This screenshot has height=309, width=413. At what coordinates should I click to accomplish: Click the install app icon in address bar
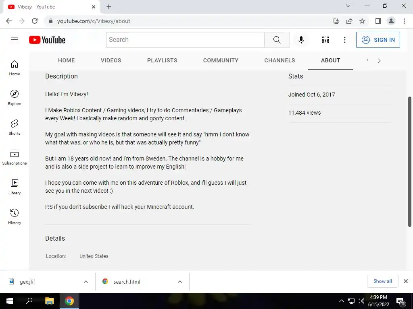pyautogui.click(x=336, y=21)
